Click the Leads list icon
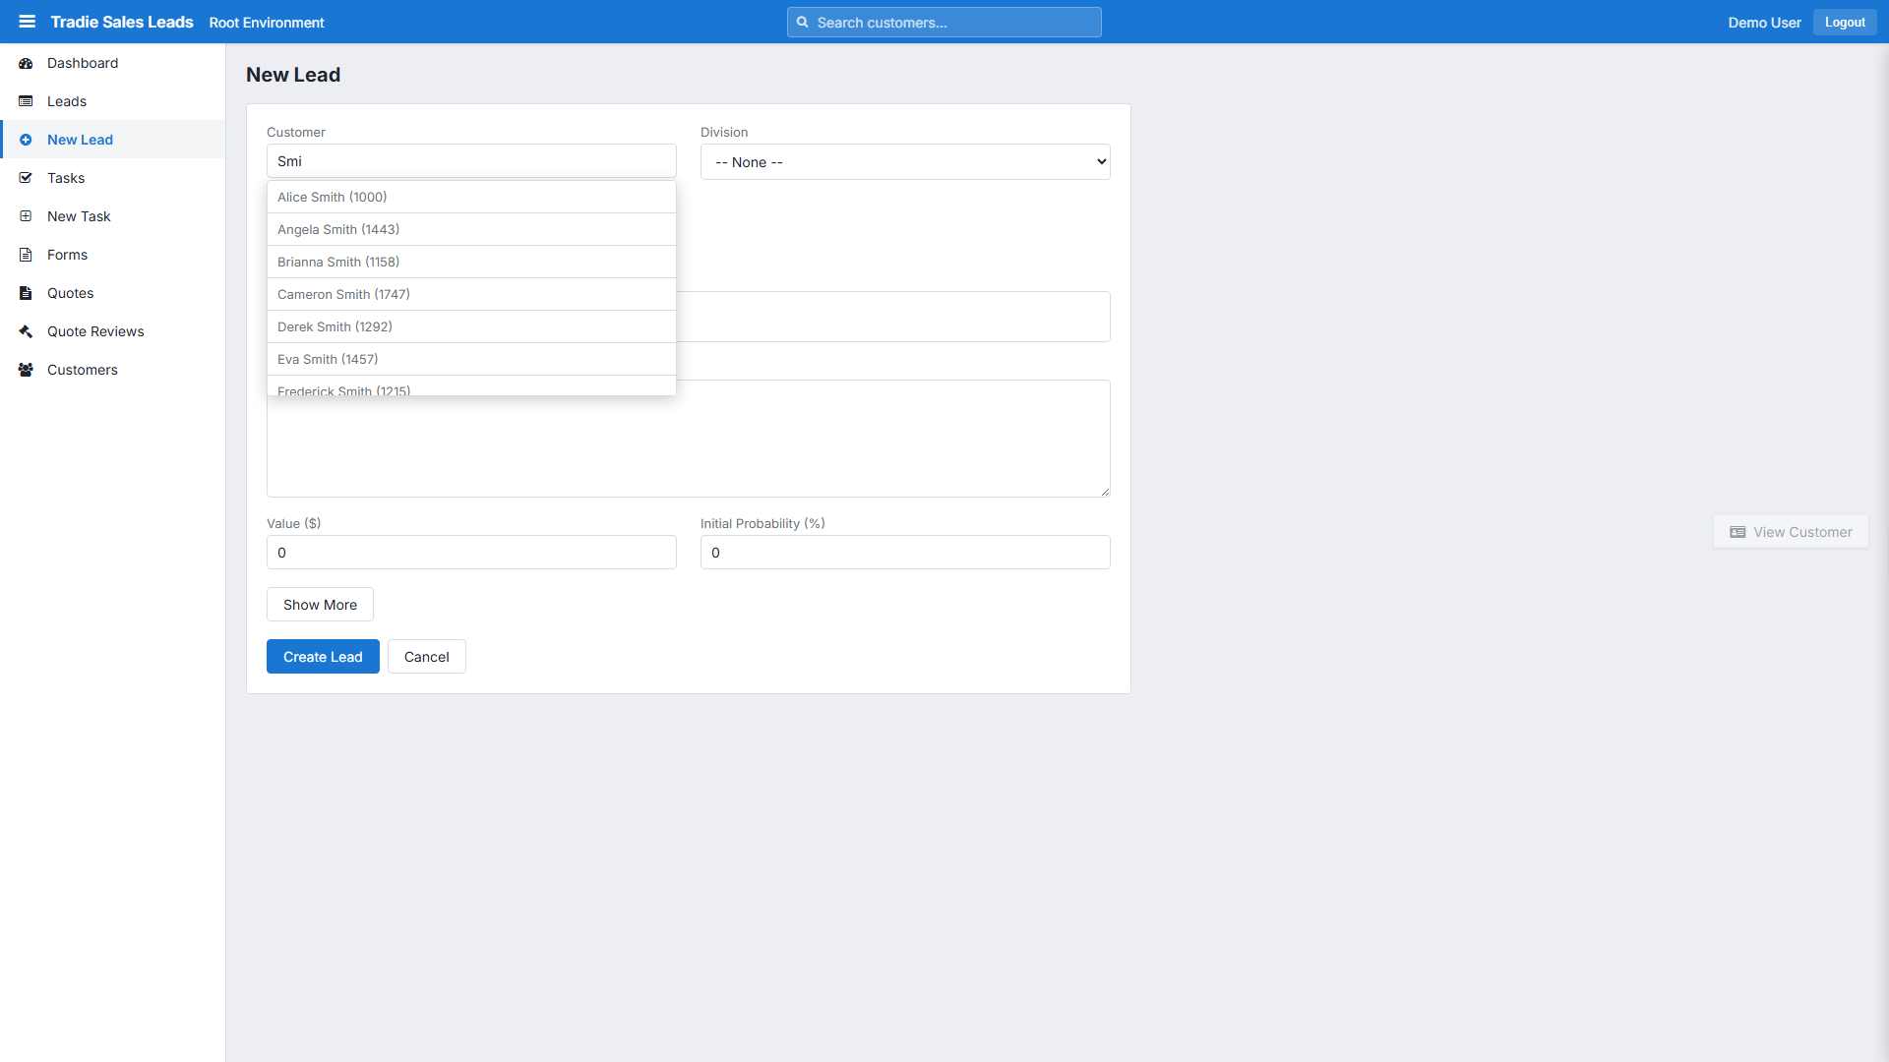Image resolution: width=1889 pixels, height=1062 pixels. (26, 101)
